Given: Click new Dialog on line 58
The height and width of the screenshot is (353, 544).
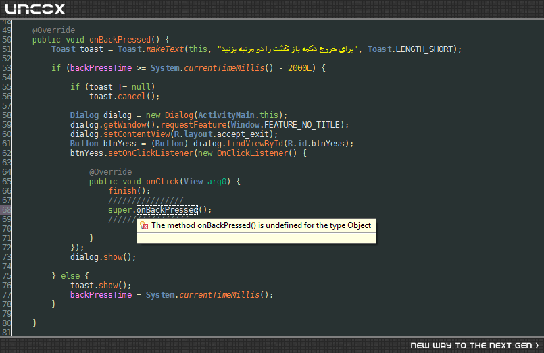Looking at the screenshot, I should (170, 115).
